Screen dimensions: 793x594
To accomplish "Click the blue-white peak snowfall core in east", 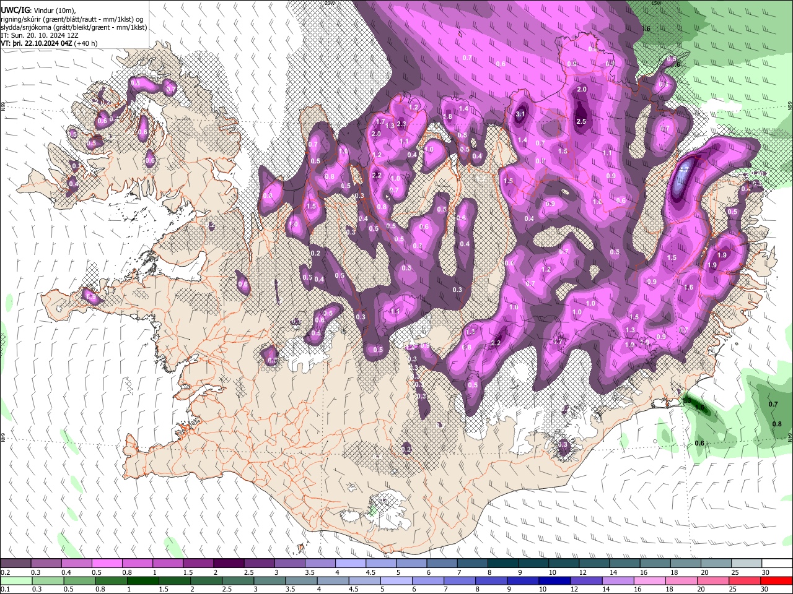I will tap(683, 175).
